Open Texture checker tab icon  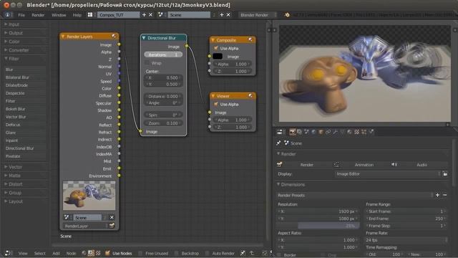(x=356, y=132)
